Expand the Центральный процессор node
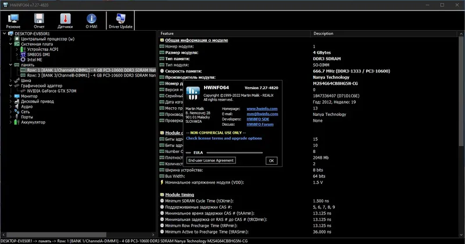Viewport: 465px width, 244px height. (10, 39)
